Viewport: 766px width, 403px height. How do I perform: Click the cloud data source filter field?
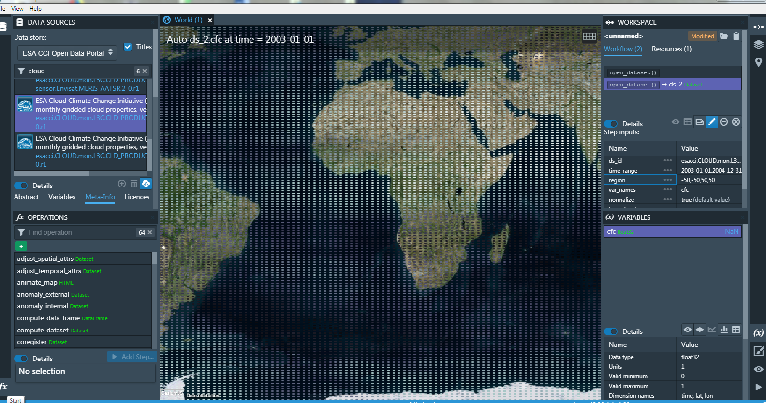click(80, 71)
